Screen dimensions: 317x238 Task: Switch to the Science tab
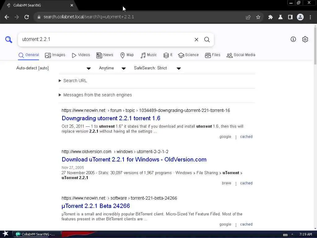click(188, 55)
